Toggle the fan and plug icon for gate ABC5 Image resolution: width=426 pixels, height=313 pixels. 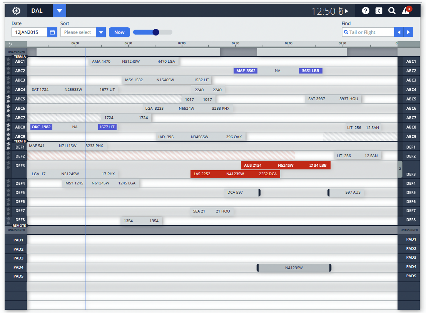pyautogui.click(x=9, y=99)
